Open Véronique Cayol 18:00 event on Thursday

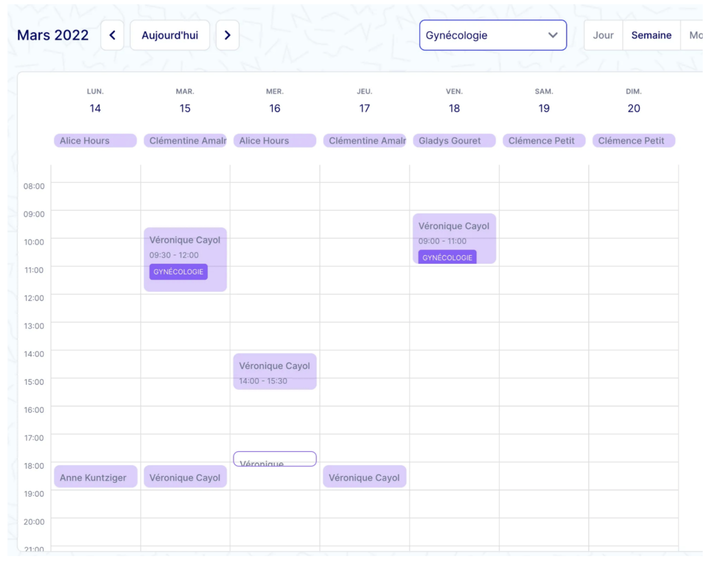tap(365, 477)
